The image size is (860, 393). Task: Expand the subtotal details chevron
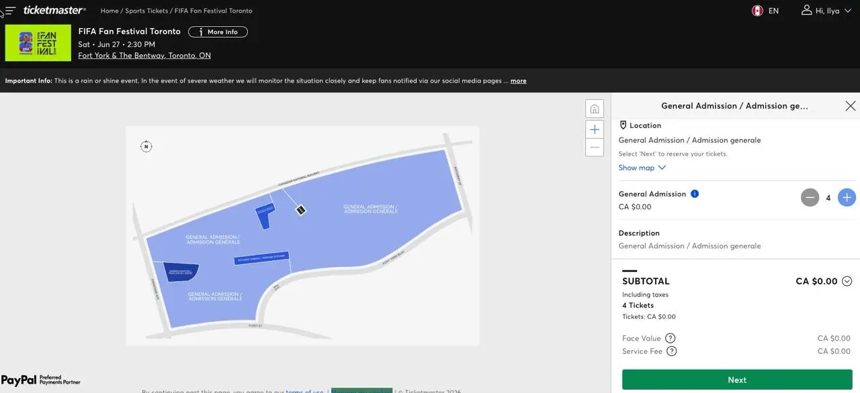(847, 281)
